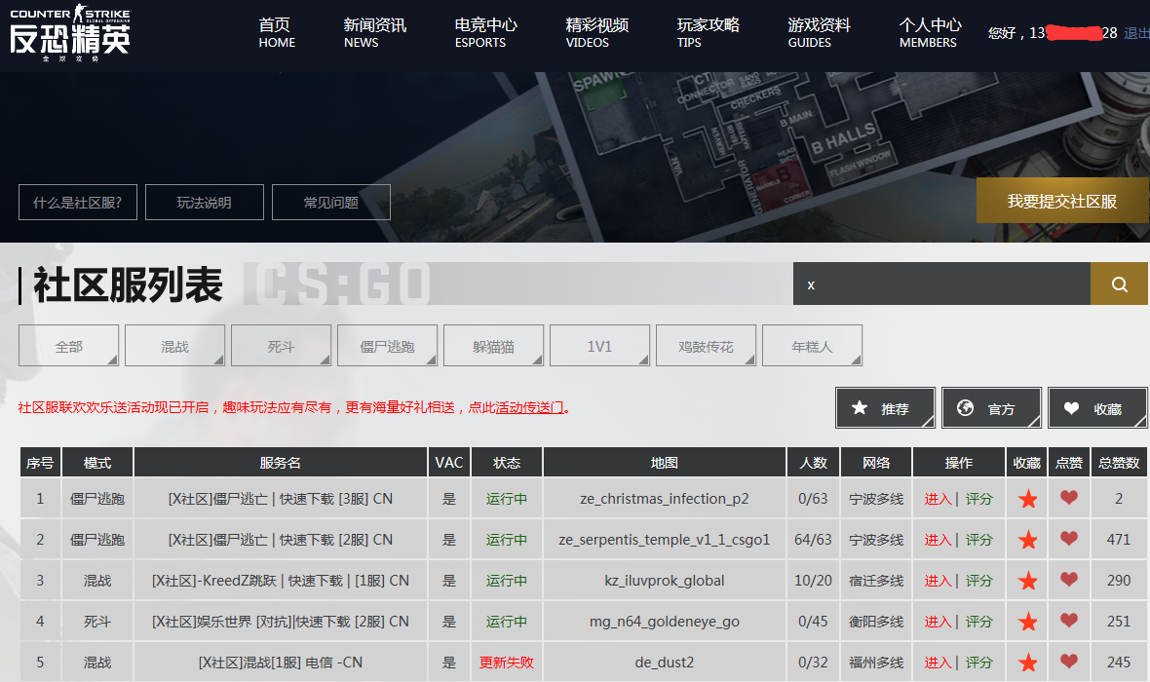Favorite server 1 with the star icon
The width and height of the screenshot is (1150, 682).
[x=1027, y=499]
